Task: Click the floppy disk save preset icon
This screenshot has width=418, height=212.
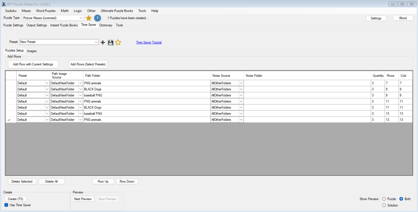Action: (110, 42)
